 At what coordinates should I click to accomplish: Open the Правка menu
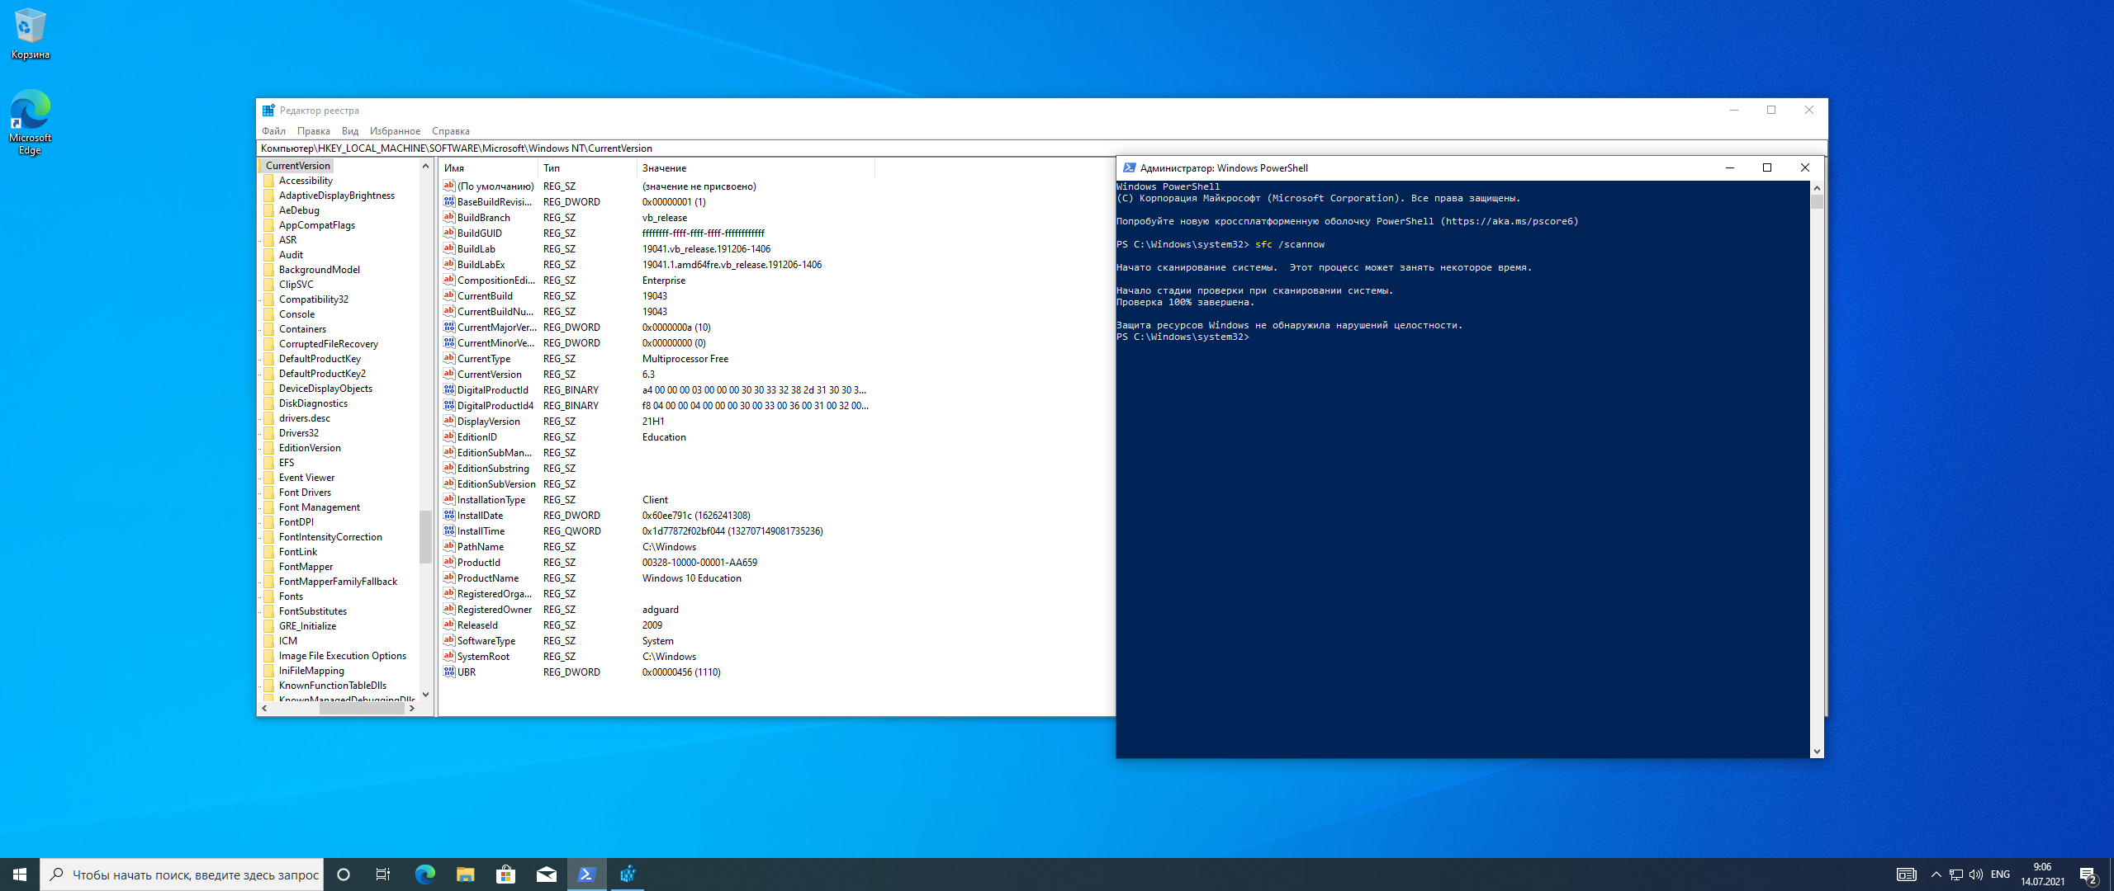pyautogui.click(x=313, y=131)
